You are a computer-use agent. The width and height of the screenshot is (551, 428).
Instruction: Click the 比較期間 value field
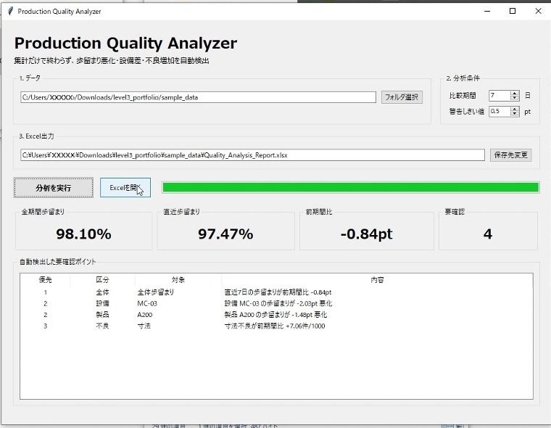[x=500, y=95]
